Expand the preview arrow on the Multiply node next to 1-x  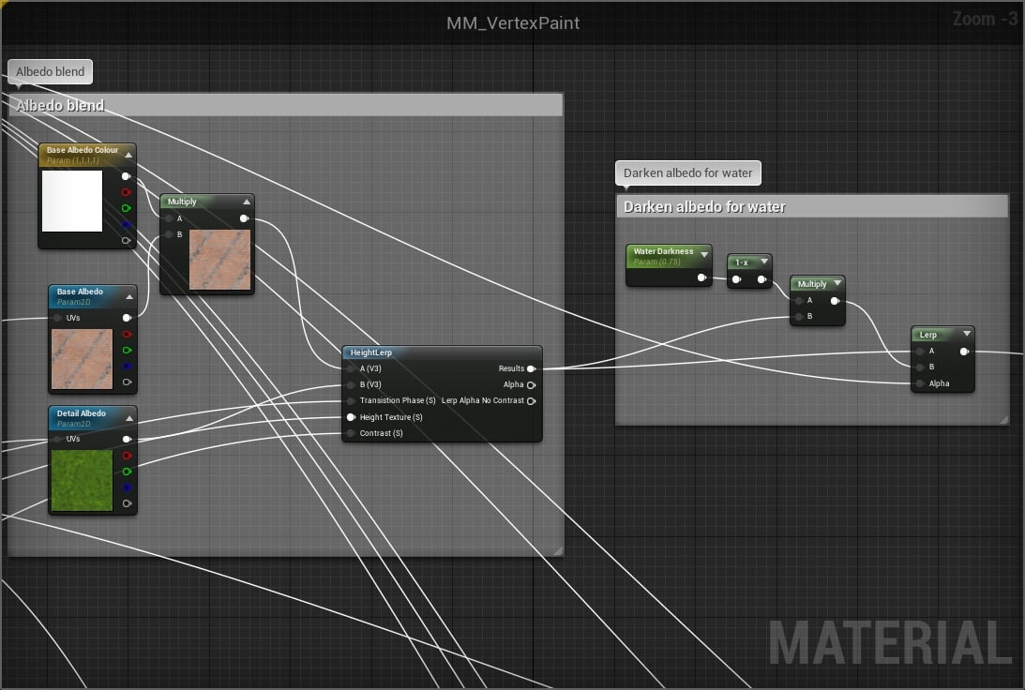[837, 283]
